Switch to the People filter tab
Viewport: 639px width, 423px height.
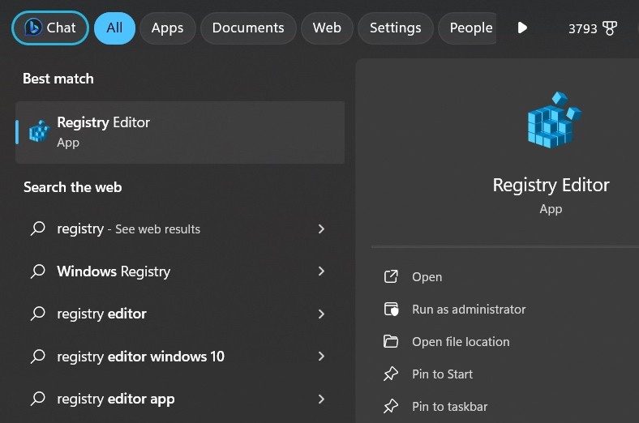click(467, 28)
